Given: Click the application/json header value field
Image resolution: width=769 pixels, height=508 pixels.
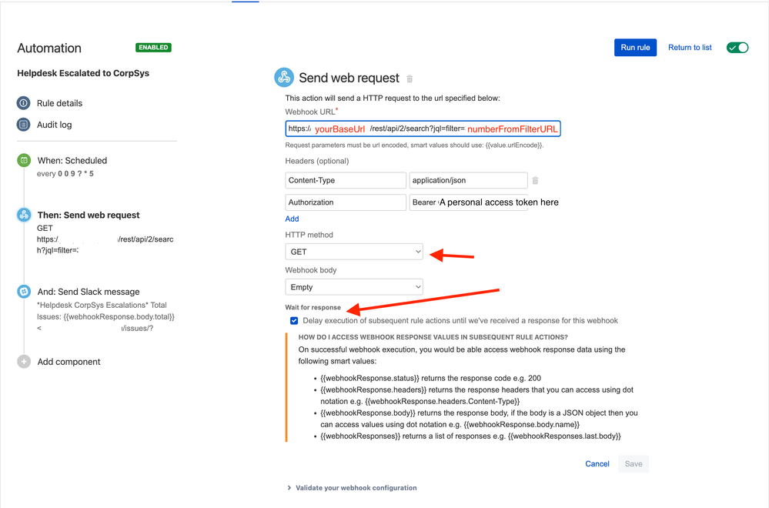Looking at the screenshot, I should [468, 180].
